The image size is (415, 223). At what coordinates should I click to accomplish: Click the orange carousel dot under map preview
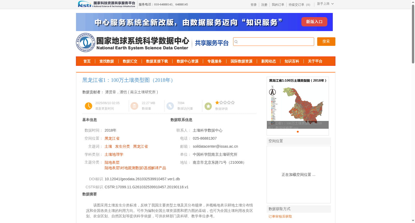click(298, 132)
